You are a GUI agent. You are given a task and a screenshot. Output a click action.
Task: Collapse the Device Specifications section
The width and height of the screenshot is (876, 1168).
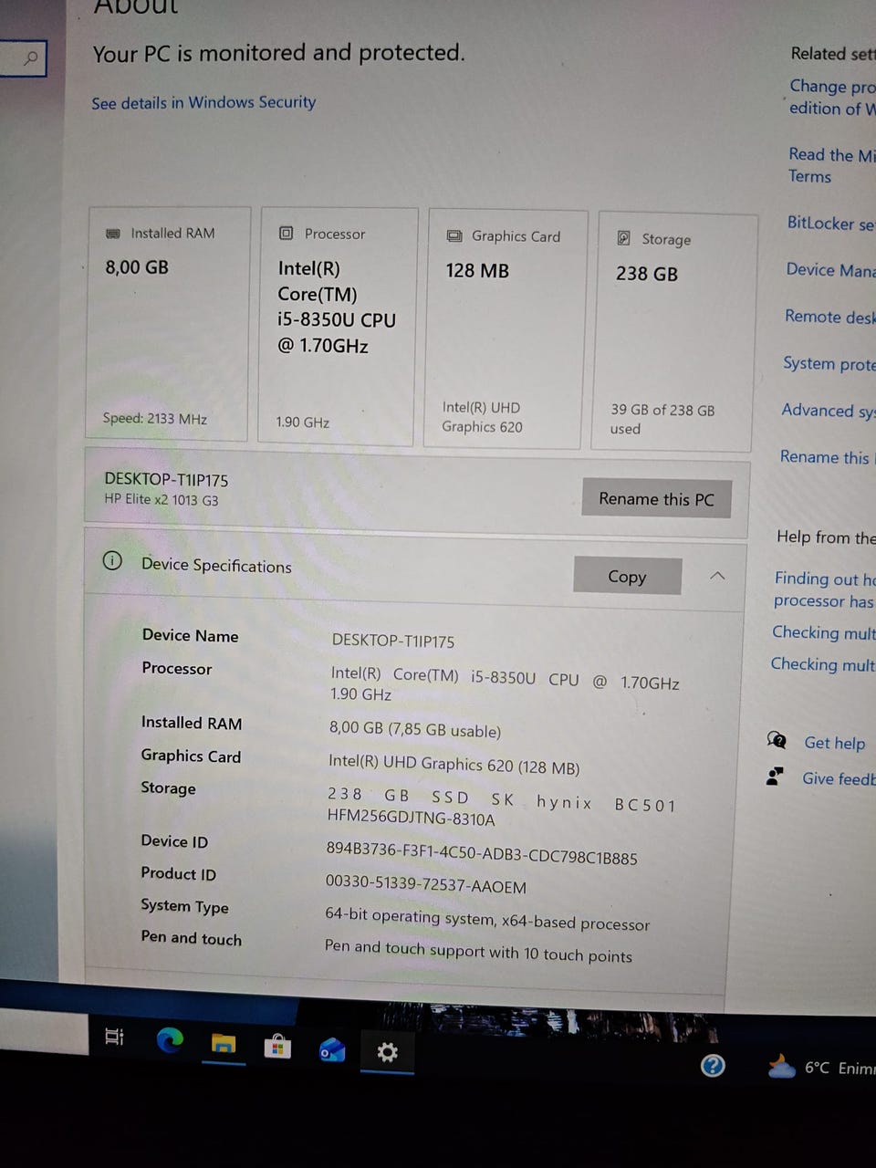pyautogui.click(x=717, y=576)
